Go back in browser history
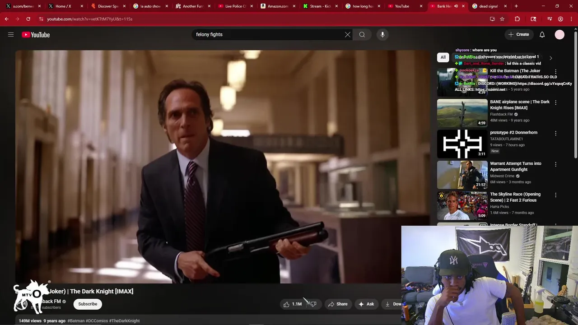 [x=6, y=19]
